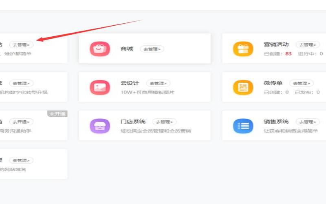Click 去管理 above 维护都简单 text

point(21,45)
